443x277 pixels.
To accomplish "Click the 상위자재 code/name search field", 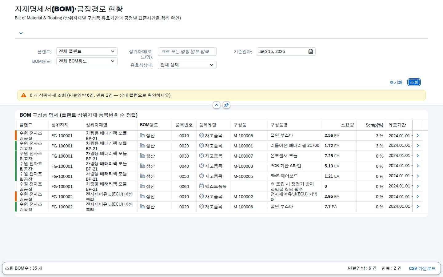I will 187,51.
